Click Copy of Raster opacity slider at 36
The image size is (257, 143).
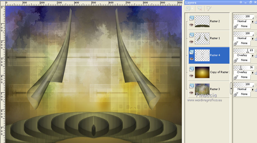tap(244, 68)
